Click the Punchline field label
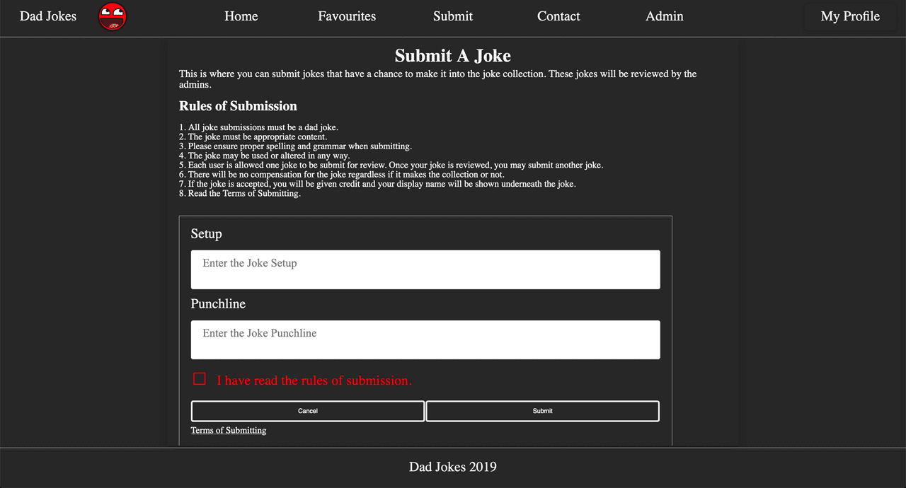Image resolution: width=906 pixels, height=488 pixels. (x=218, y=304)
